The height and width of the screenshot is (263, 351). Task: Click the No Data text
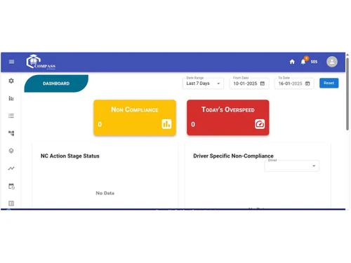[x=105, y=193]
